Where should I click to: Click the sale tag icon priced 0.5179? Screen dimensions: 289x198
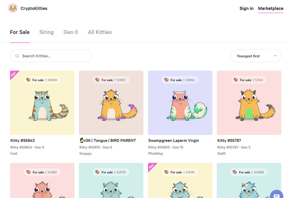pos(97,172)
